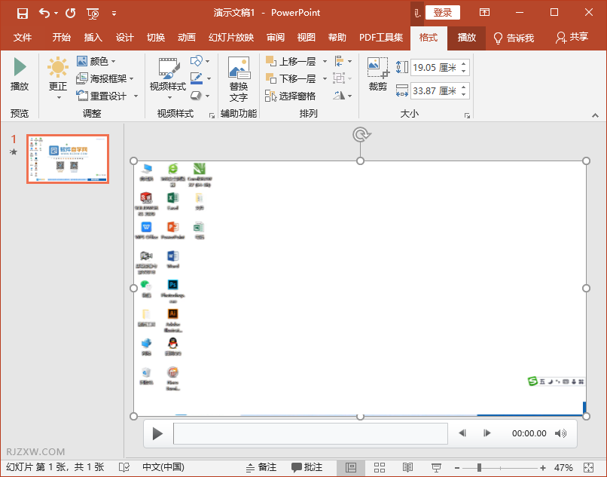Click the Sign-in (登录) button
This screenshot has height=477, width=607.
443,12
